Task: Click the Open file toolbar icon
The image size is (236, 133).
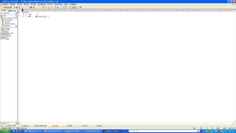Action: click(x=5, y=7)
